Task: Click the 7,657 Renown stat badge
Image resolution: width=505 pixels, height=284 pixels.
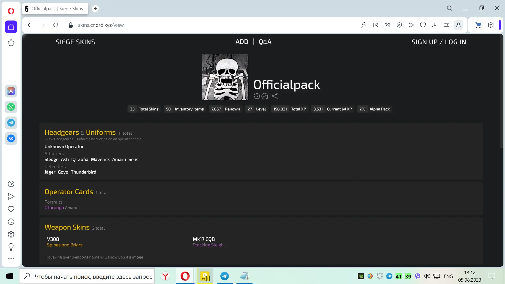Action: pos(225,109)
